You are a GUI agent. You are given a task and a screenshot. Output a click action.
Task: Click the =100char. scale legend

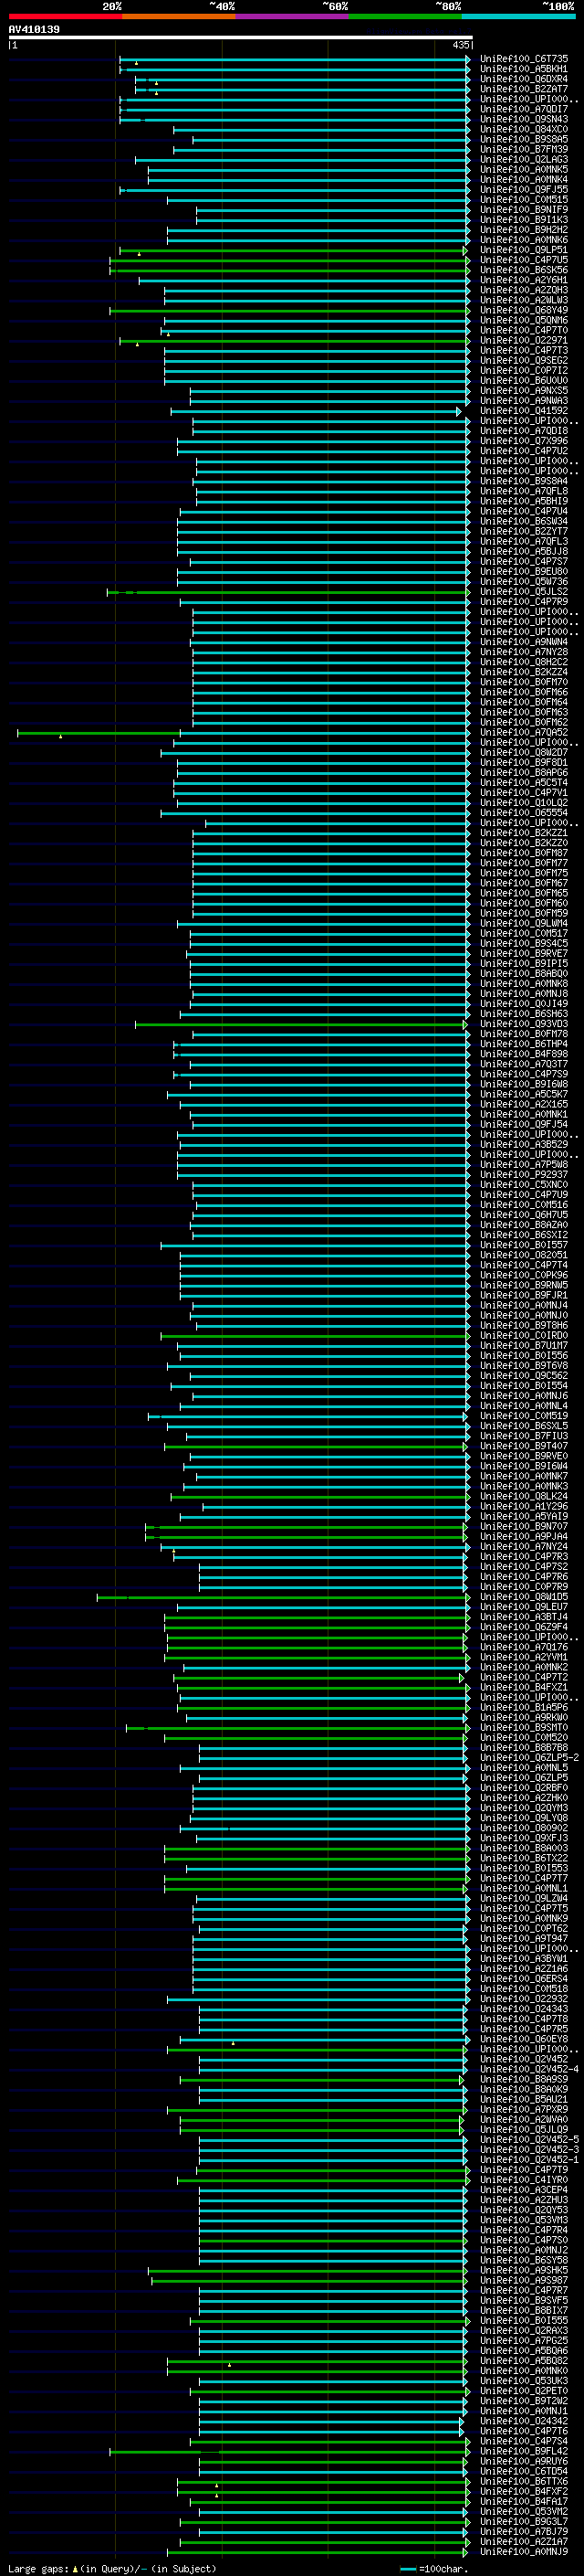436,2569
